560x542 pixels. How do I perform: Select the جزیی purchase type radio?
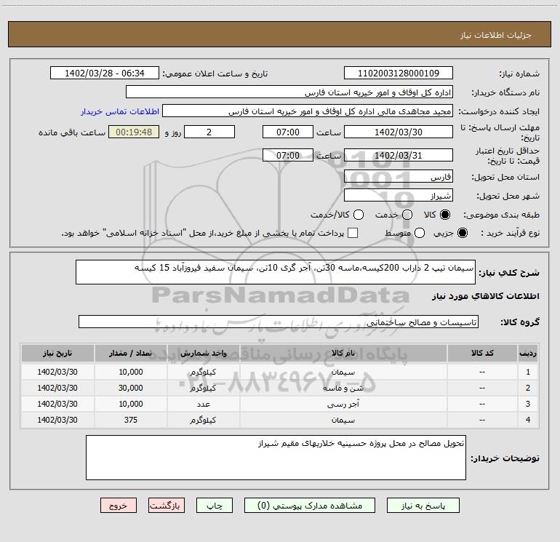462,233
